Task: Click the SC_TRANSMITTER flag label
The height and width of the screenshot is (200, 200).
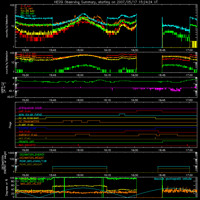Action: coord(29,121)
